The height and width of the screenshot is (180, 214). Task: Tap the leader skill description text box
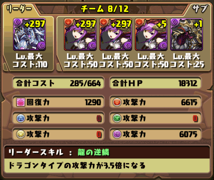point(107,166)
